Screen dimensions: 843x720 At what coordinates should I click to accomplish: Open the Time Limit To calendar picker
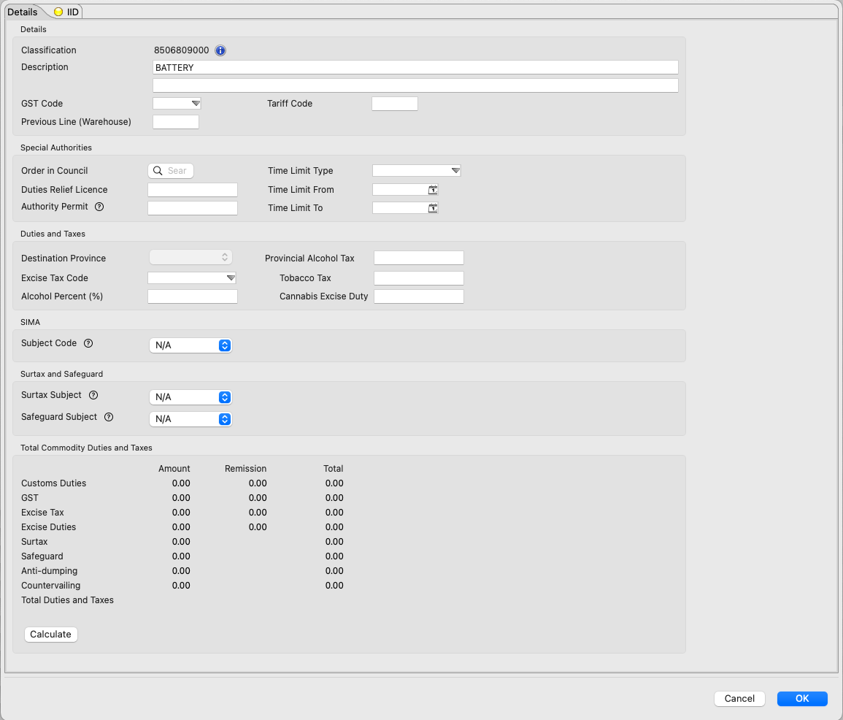(x=433, y=208)
